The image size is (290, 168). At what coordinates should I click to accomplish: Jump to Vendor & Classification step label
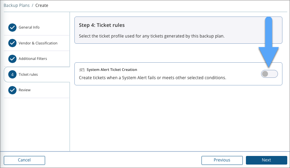coord(38,43)
